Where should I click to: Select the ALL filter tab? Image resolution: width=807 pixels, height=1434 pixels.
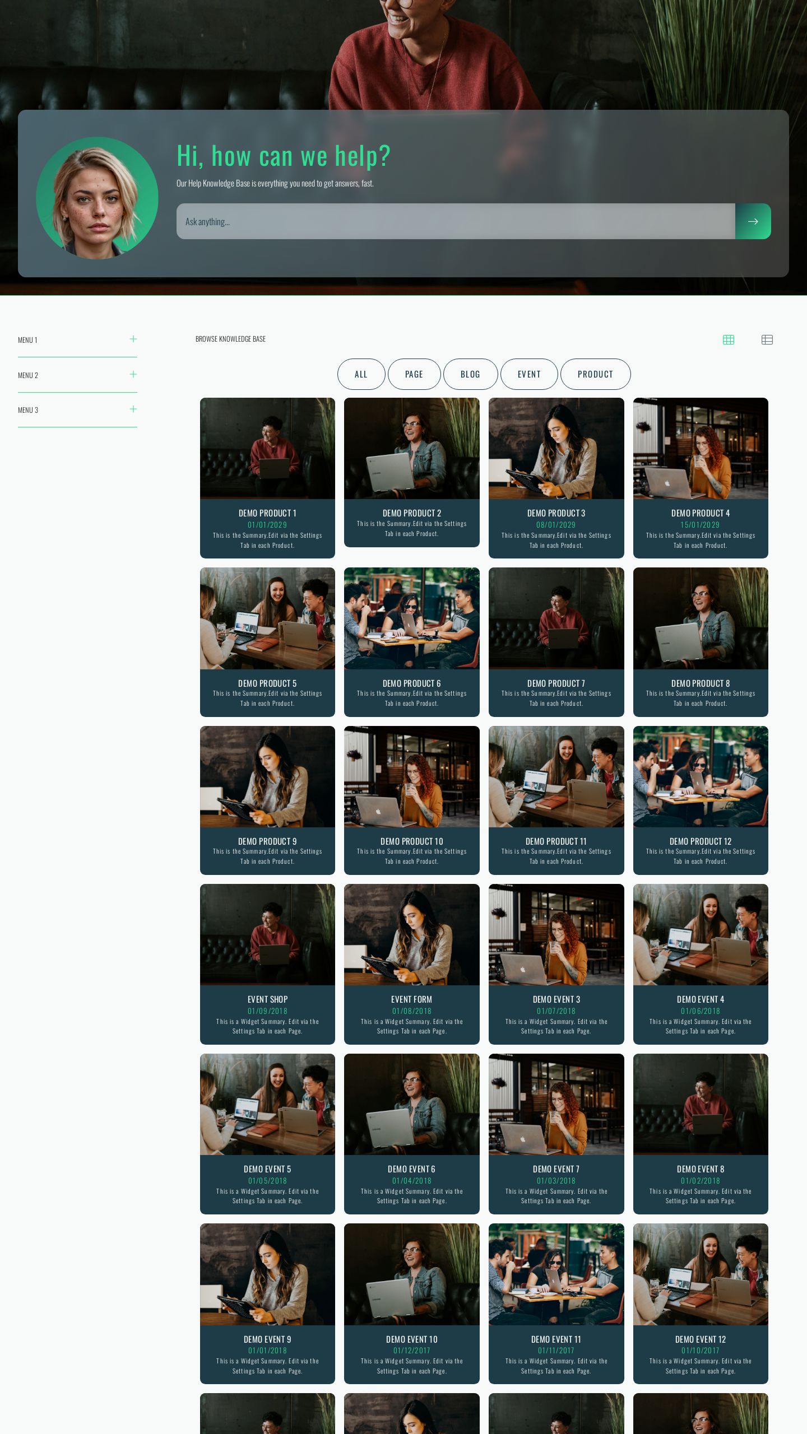361,374
